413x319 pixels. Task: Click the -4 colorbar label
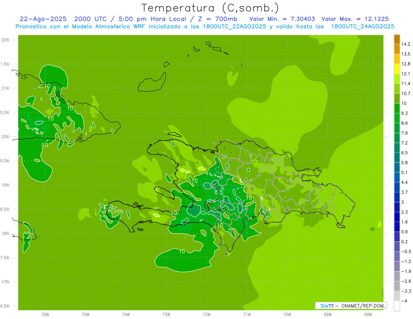pyautogui.click(x=404, y=301)
